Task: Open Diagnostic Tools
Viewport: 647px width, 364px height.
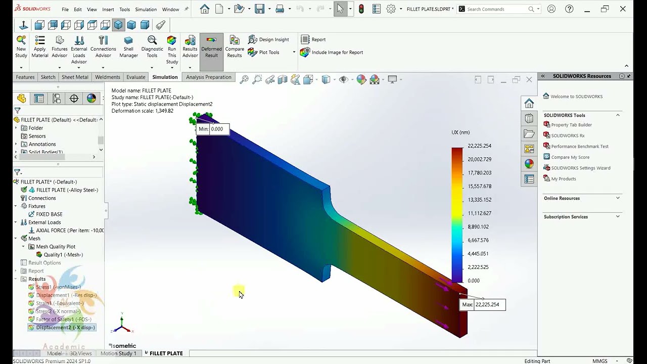Action: click(152, 46)
